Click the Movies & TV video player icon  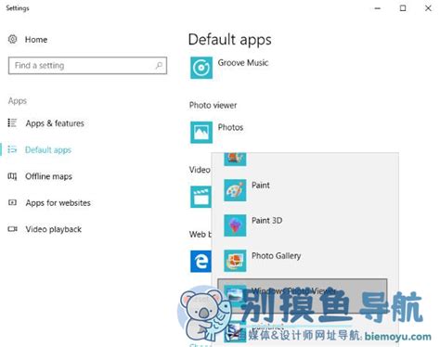pyautogui.click(x=201, y=197)
